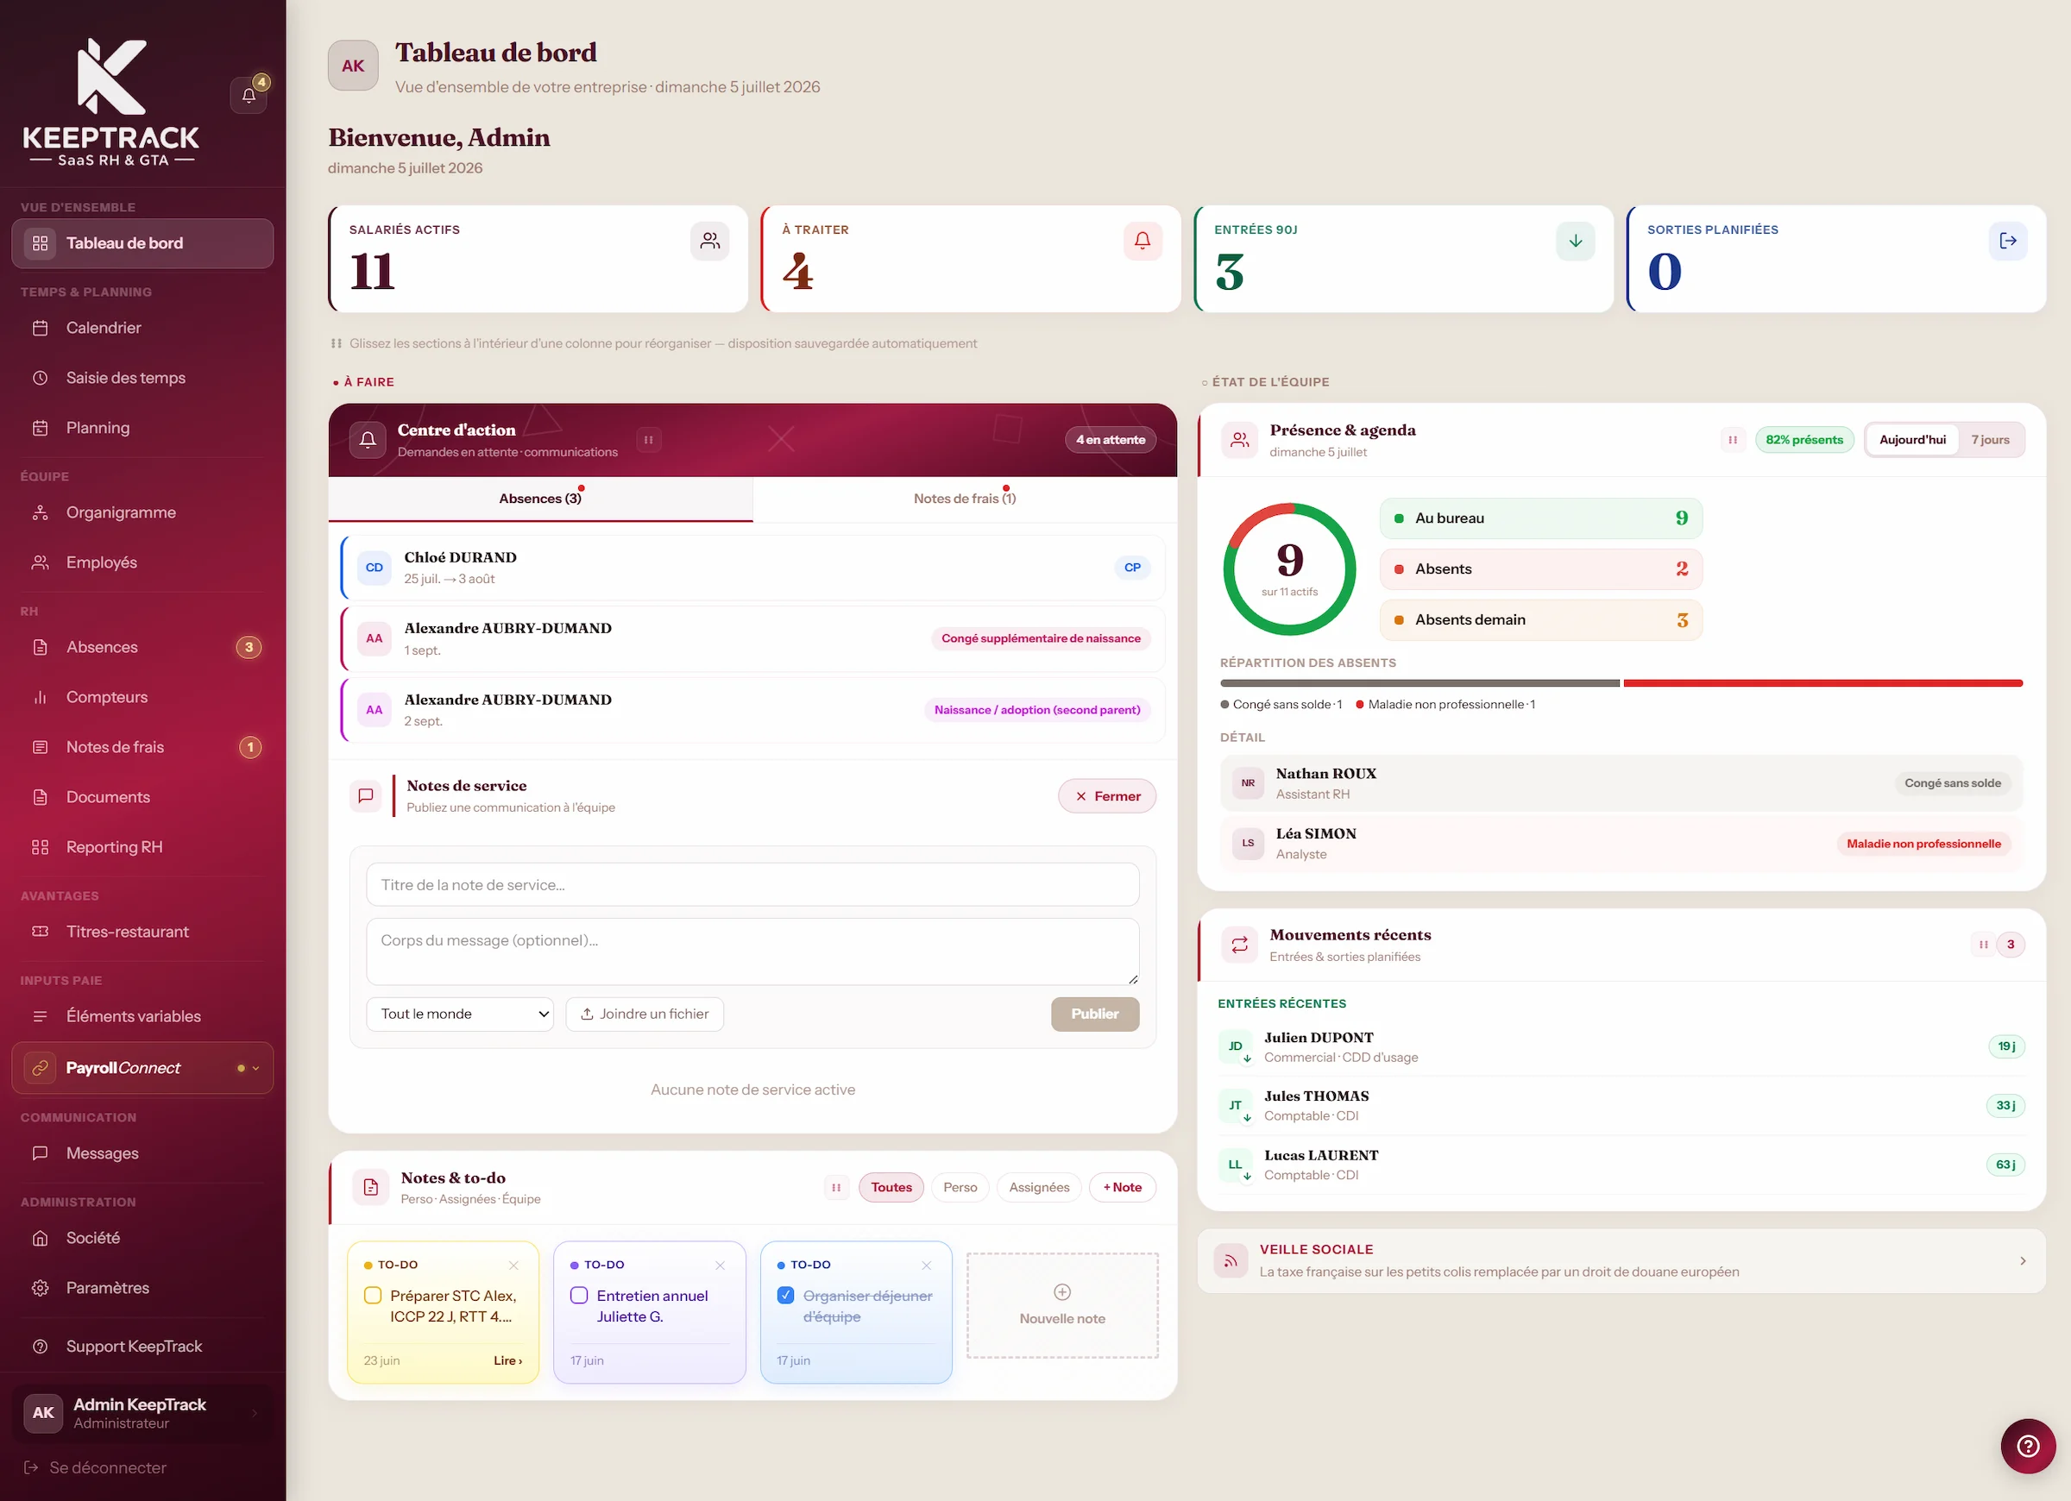Viewport: 2071px width, 1501px height.
Task: Click the plus icon in Nouvelle note
Action: (x=1062, y=1292)
